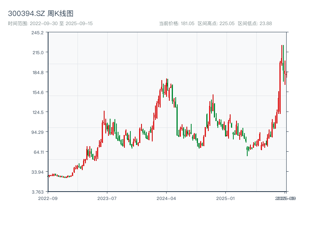Click the y-axis label 184.8
This screenshot has height=239, width=318.
pyautogui.click(x=38, y=72)
